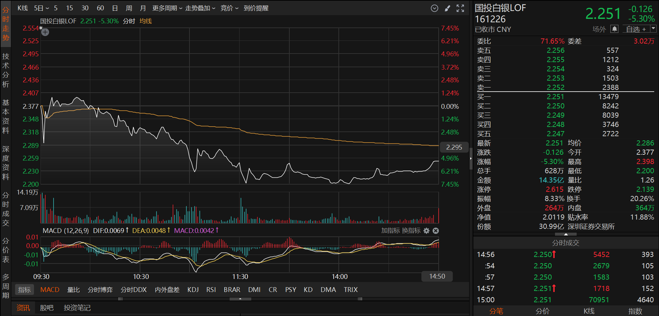Select the 5-minute period
Image resolution: width=659 pixels, height=316 pixels.
click(56, 8)
